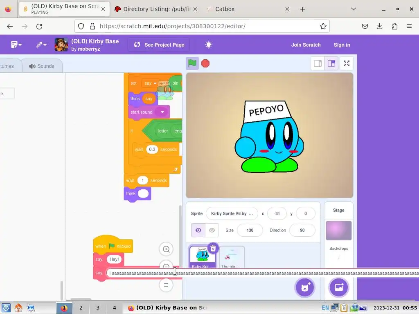Edit the sprite y position field
The image size is (419, 314).
click(305, 213)
